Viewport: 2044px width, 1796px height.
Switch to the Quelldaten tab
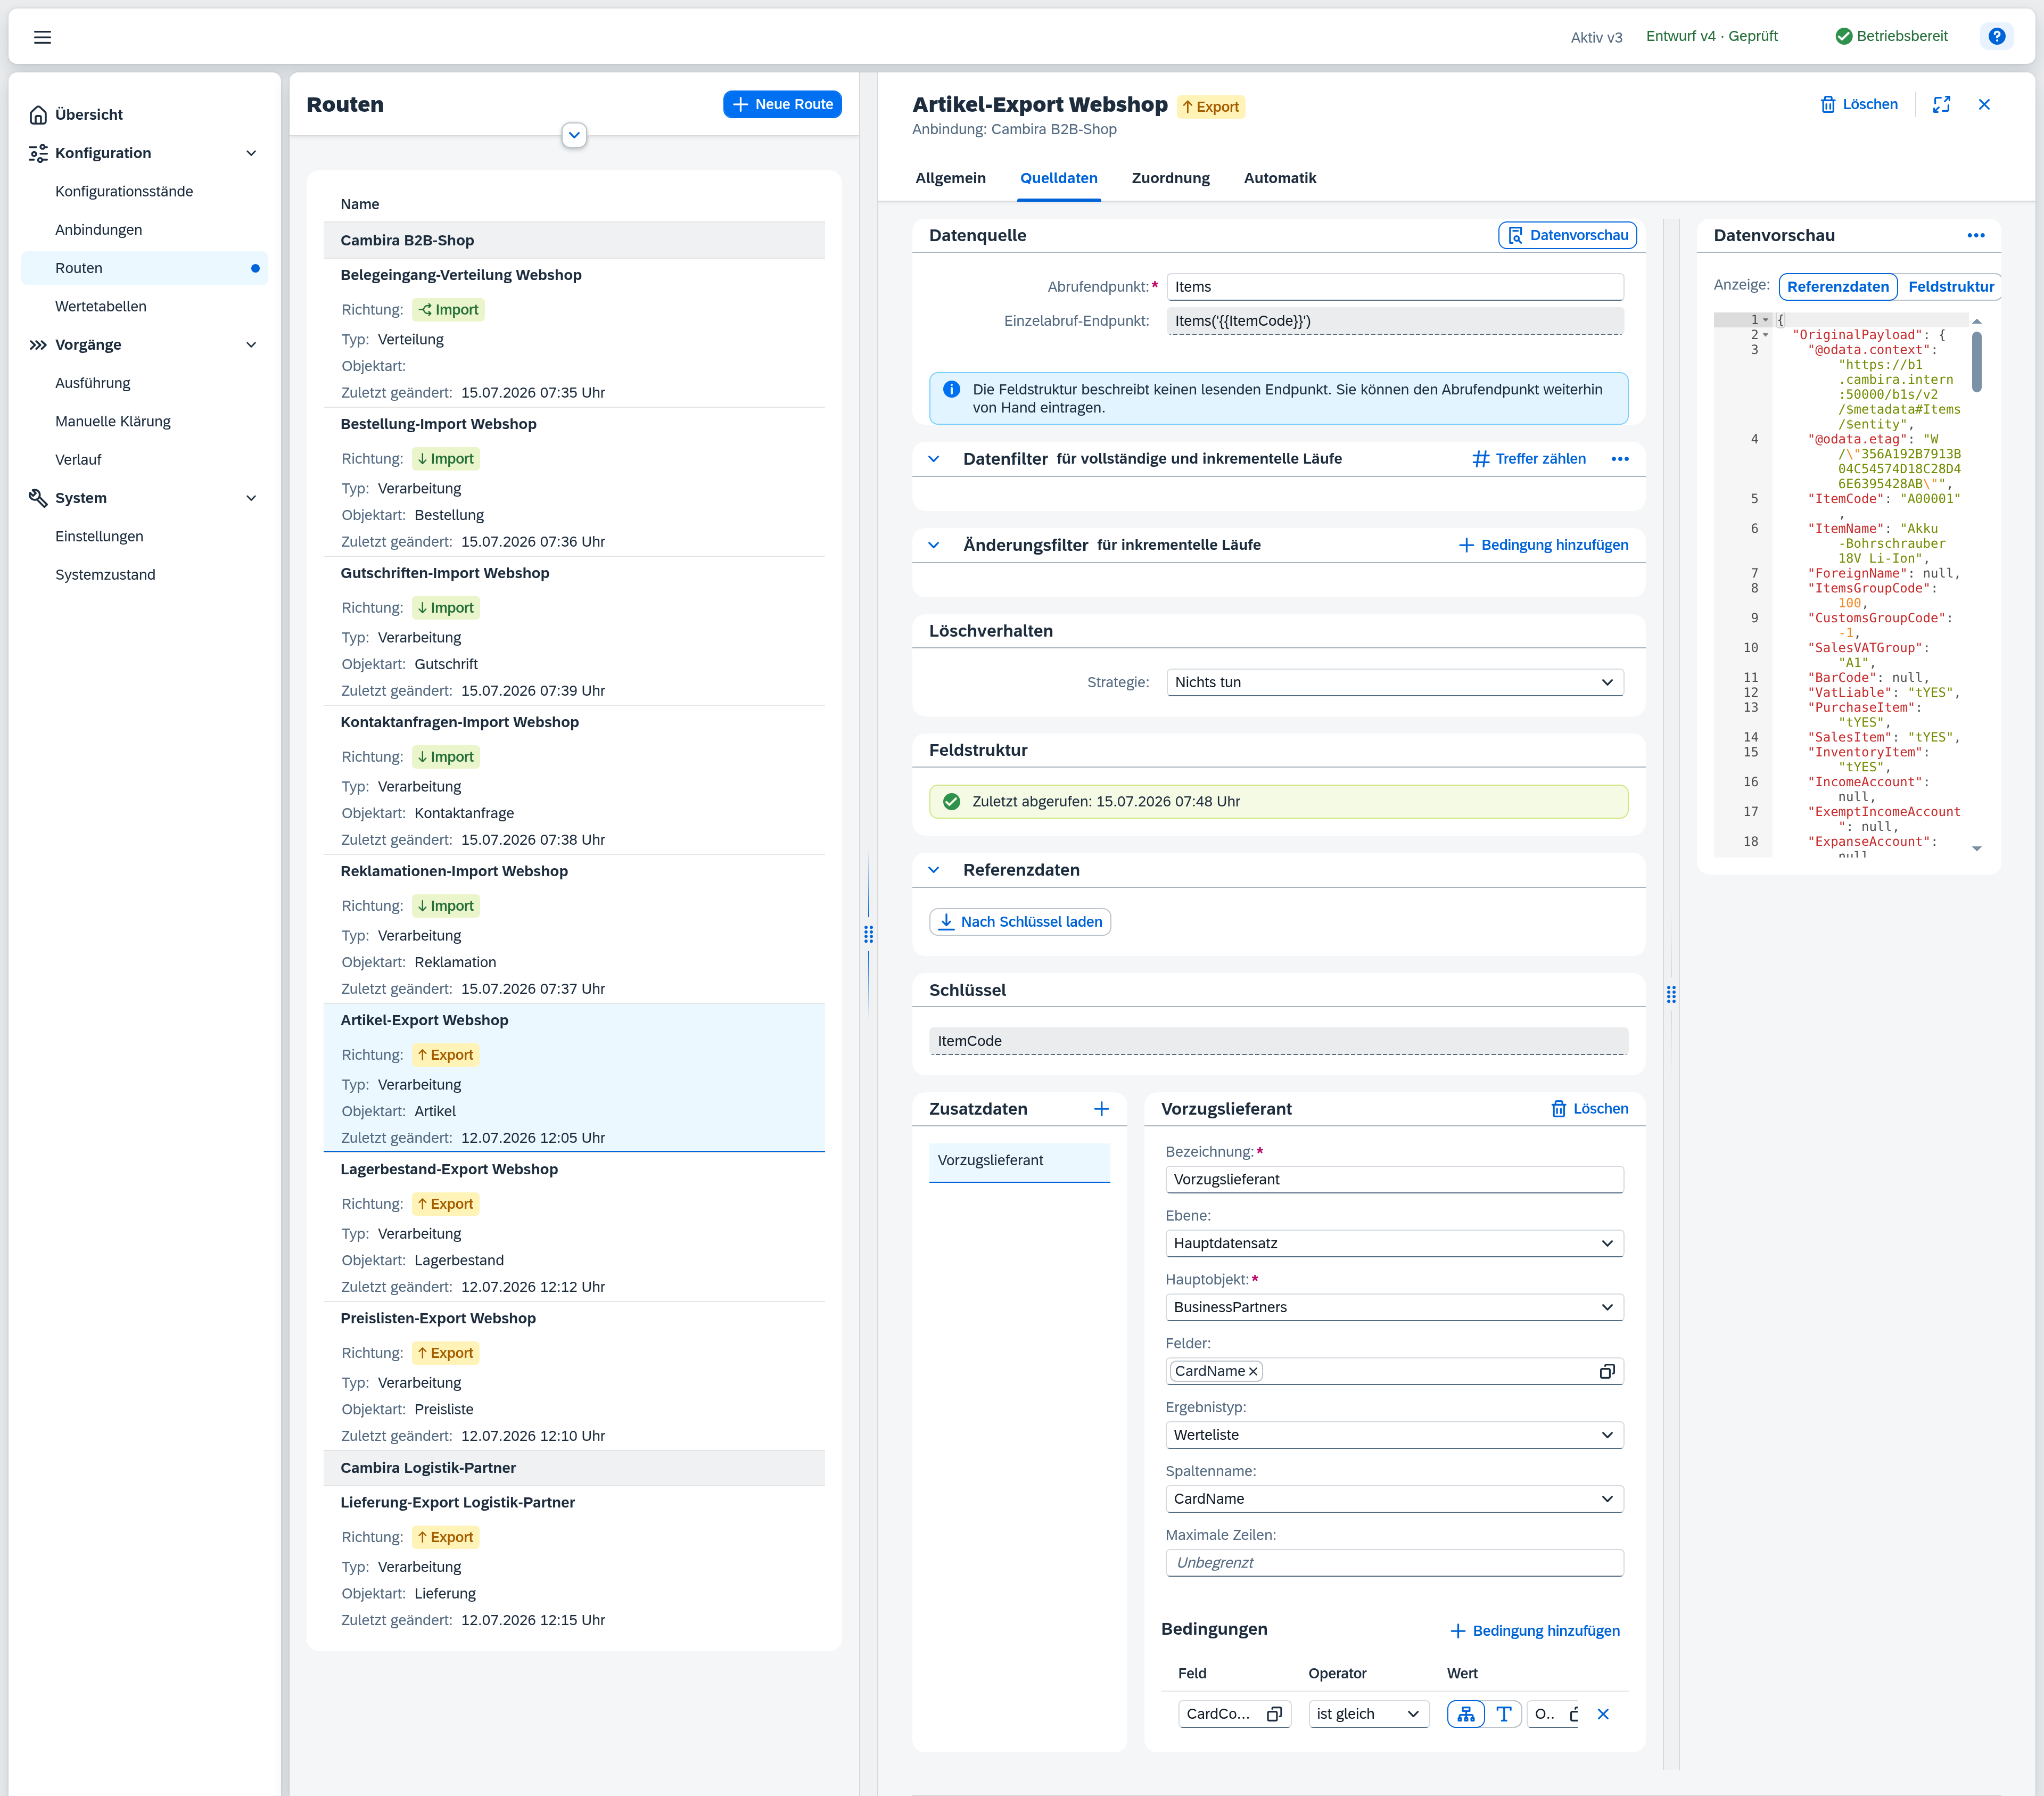[x=1059, y=178]
